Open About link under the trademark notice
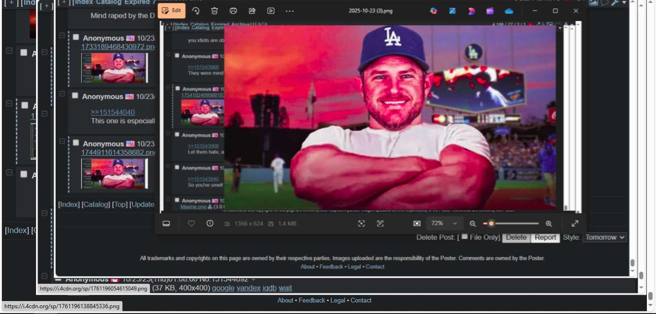Viewport: 656px width, 314px height. pos(308,267)
